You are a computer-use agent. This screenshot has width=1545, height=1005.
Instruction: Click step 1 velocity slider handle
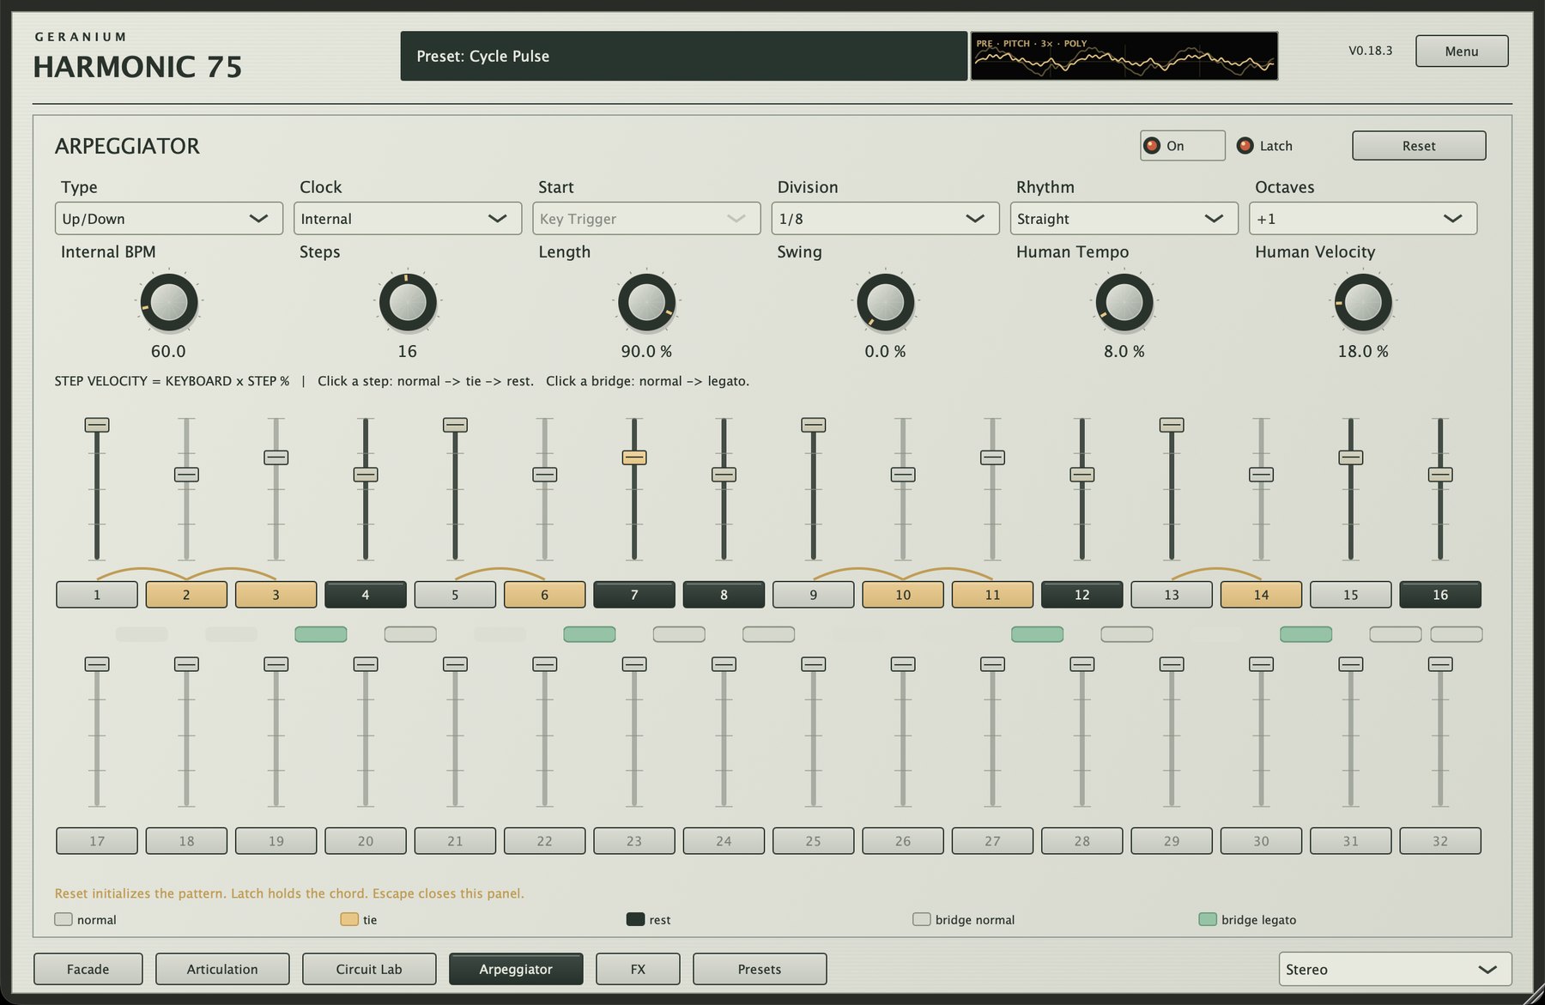click(x=97, y=425)
